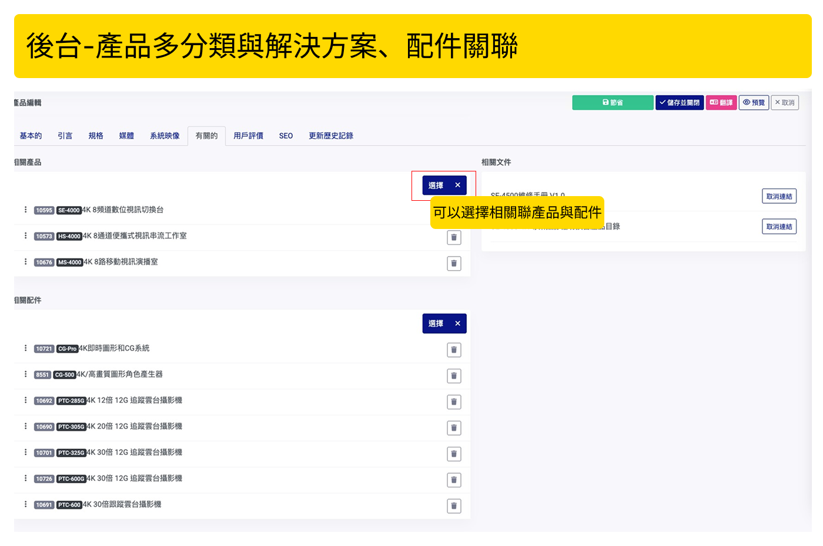The height and width of the screenshot is (546, 823).
Task: Delete PTC-600 accessory row
Action: click(x=454, y=506)
